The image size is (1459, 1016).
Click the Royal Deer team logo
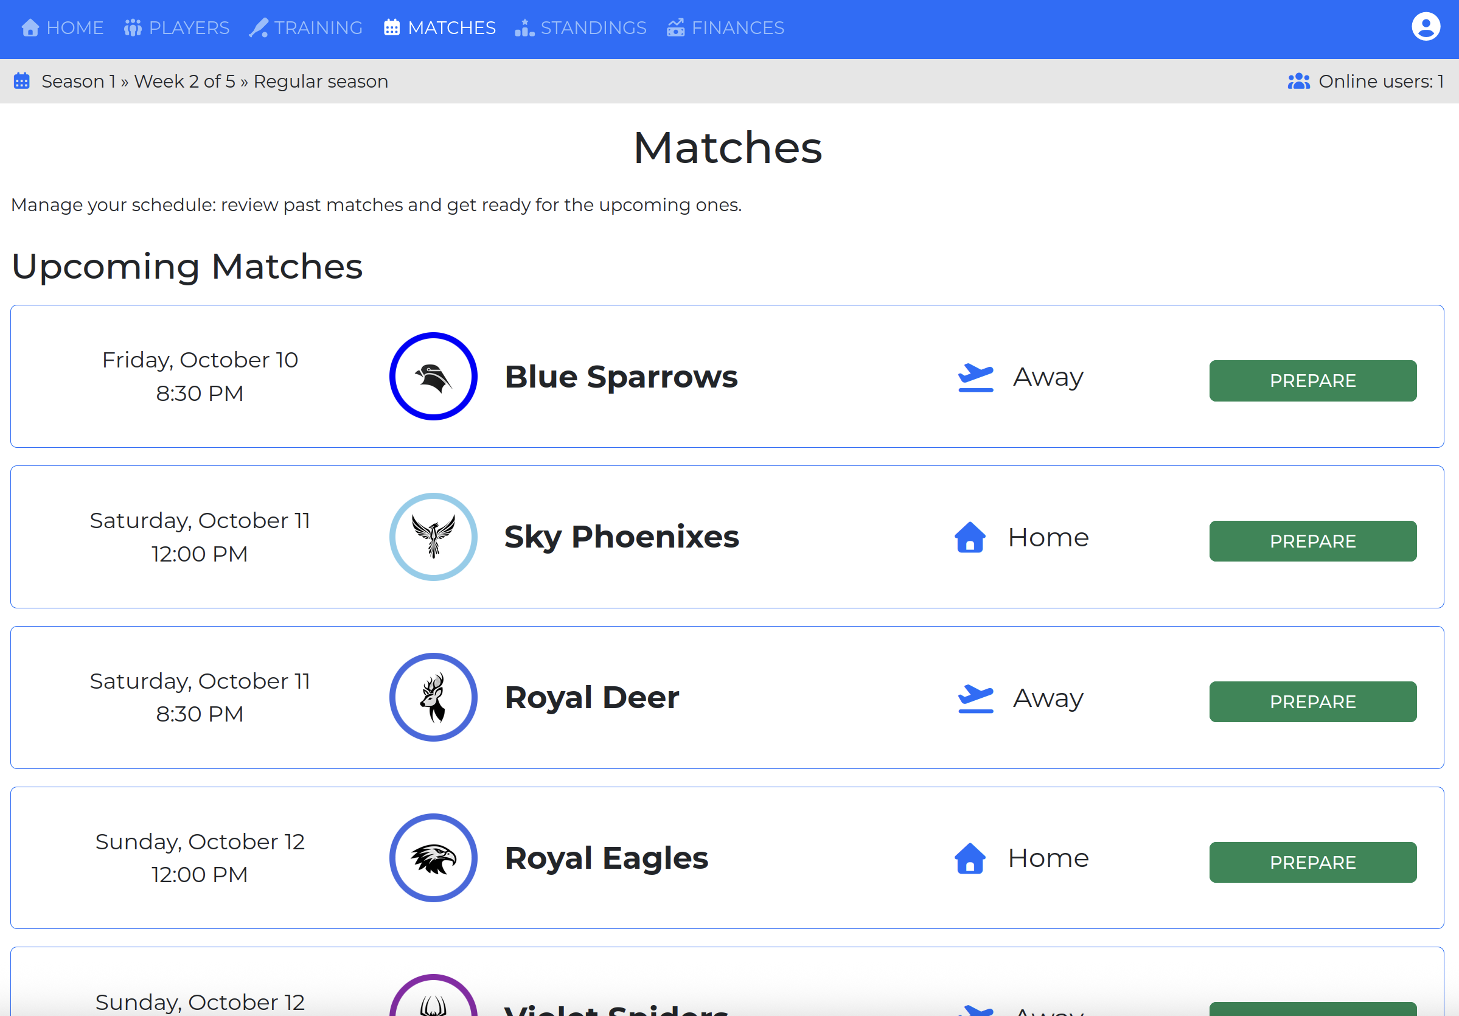click(433, 697)
